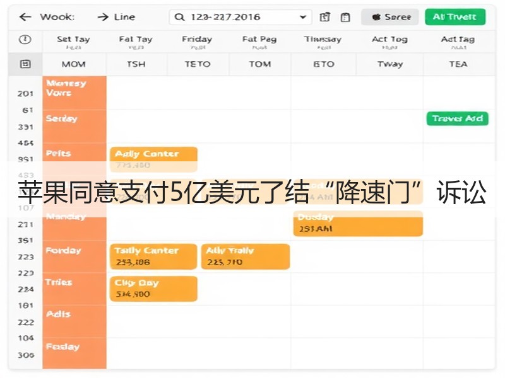Go forward with the Line arrow
The height and width of the screenshot is (378, 505).
pos(103,17)
